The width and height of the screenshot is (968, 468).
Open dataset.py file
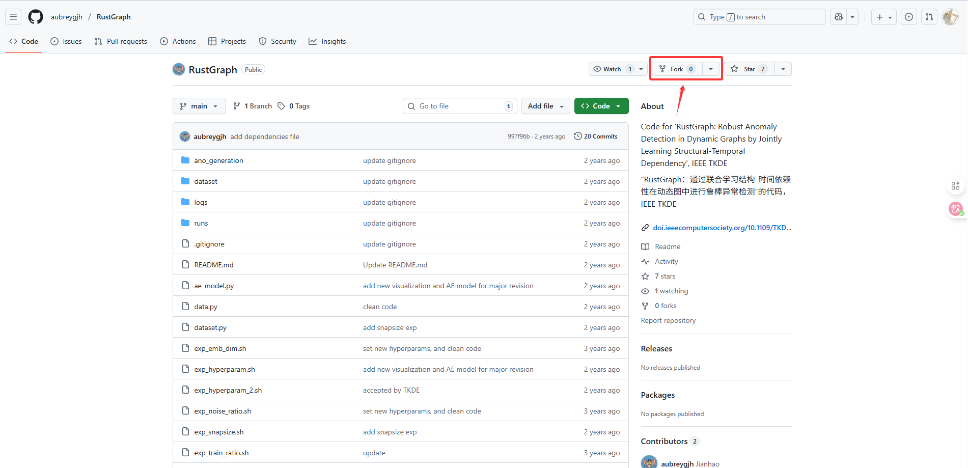pos(210,327)
